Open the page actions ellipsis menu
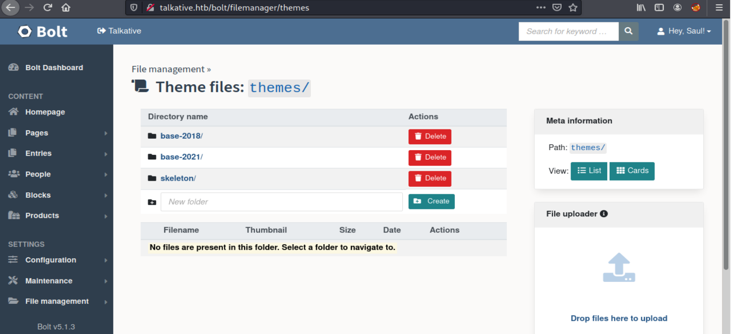 click(541, 8)
